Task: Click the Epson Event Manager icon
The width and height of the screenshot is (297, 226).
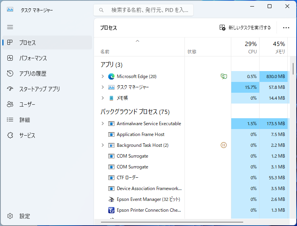Action: [111, 199]
